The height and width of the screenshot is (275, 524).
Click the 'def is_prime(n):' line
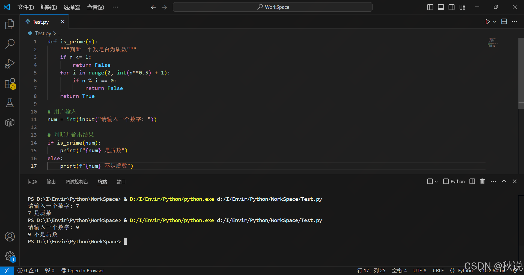(x=72, y=42)
